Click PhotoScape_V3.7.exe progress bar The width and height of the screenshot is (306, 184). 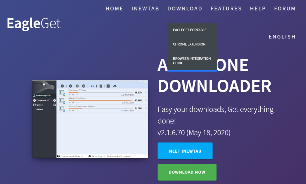[x=101, y=92]
